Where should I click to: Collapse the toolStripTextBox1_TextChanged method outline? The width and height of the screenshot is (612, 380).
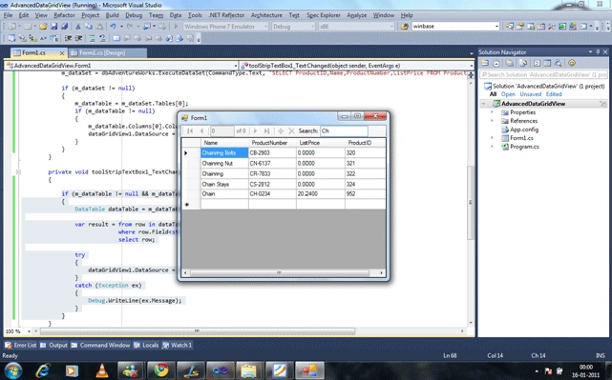pos(18,171)
